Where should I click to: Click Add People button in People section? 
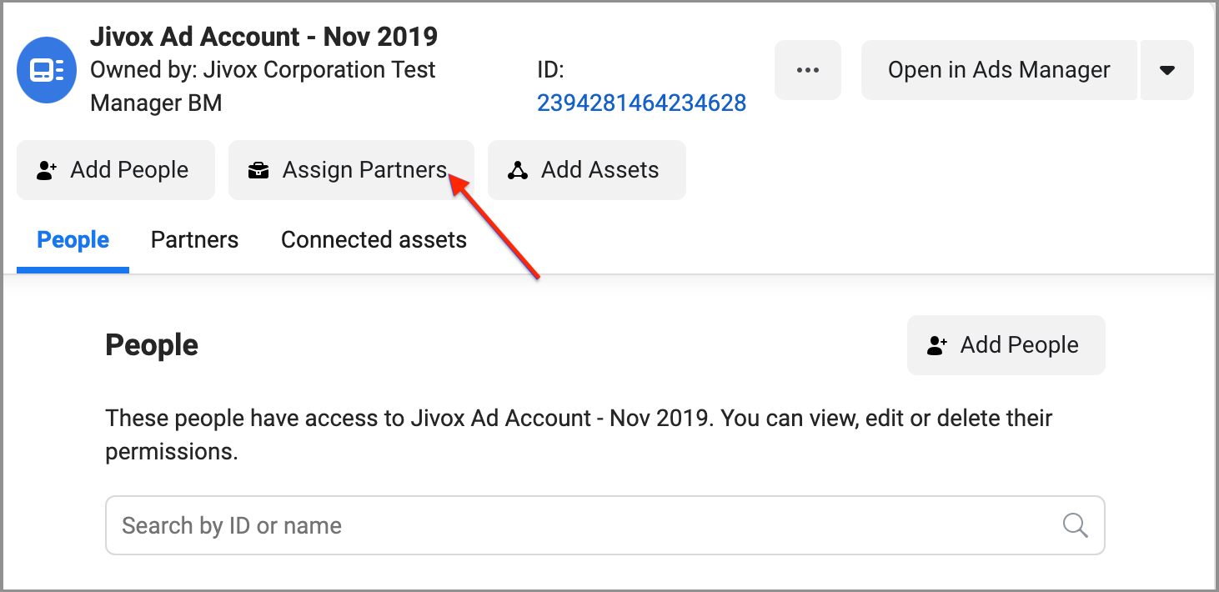(1006, 345)
